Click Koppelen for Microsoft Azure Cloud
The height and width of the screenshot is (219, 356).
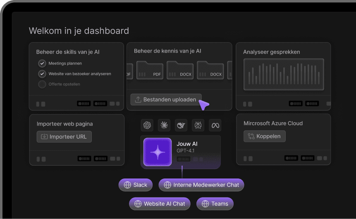click(264, 136)
